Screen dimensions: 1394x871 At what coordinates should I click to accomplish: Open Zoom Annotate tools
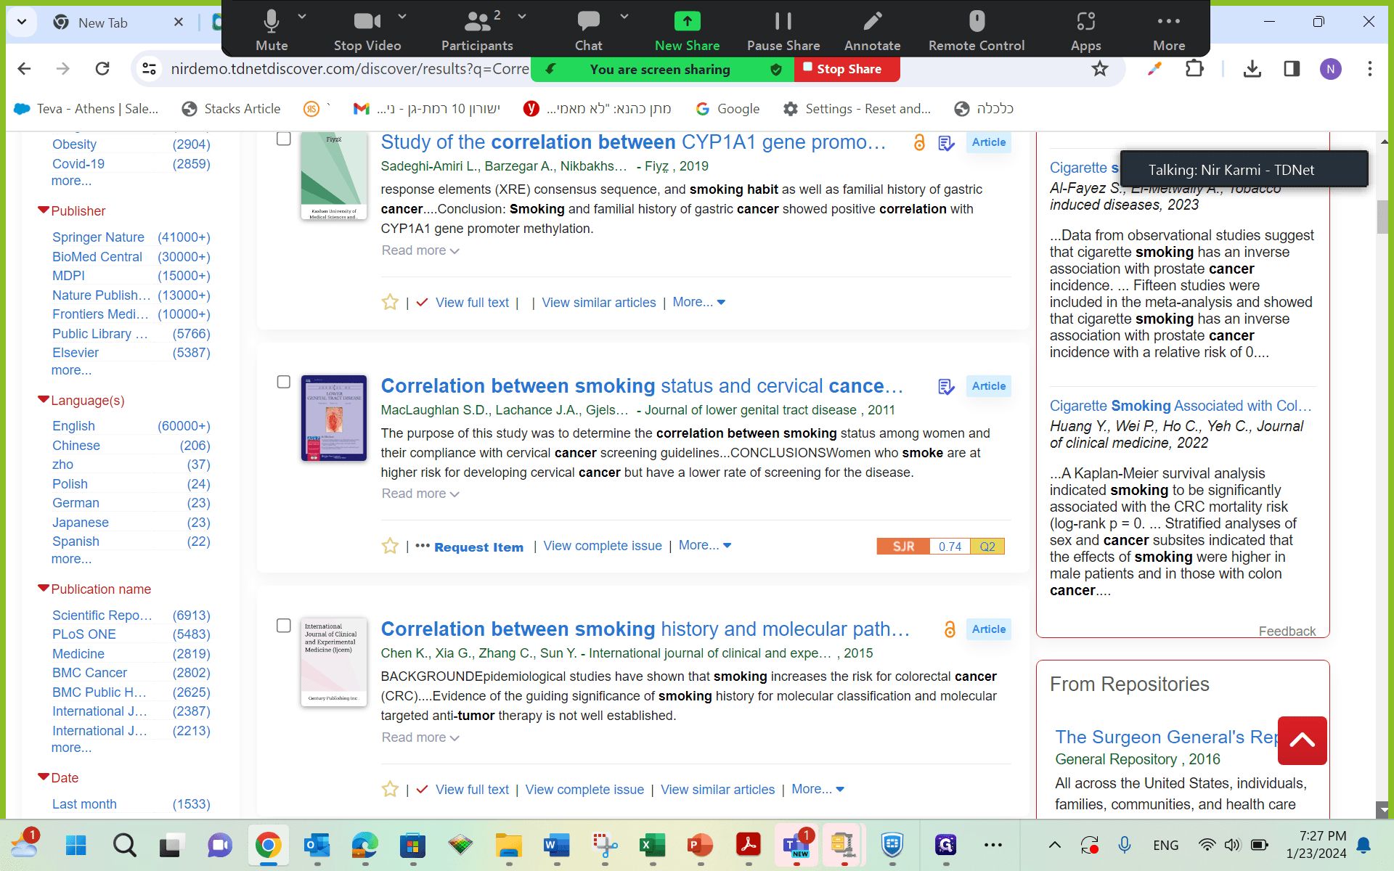pyautogui.click(x=872, y=29)
